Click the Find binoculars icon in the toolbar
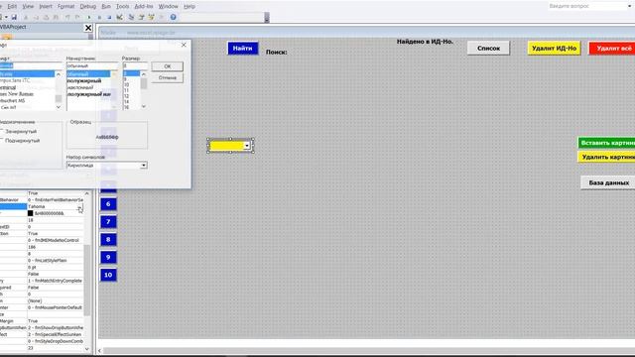635x357 pixels. 56,17
